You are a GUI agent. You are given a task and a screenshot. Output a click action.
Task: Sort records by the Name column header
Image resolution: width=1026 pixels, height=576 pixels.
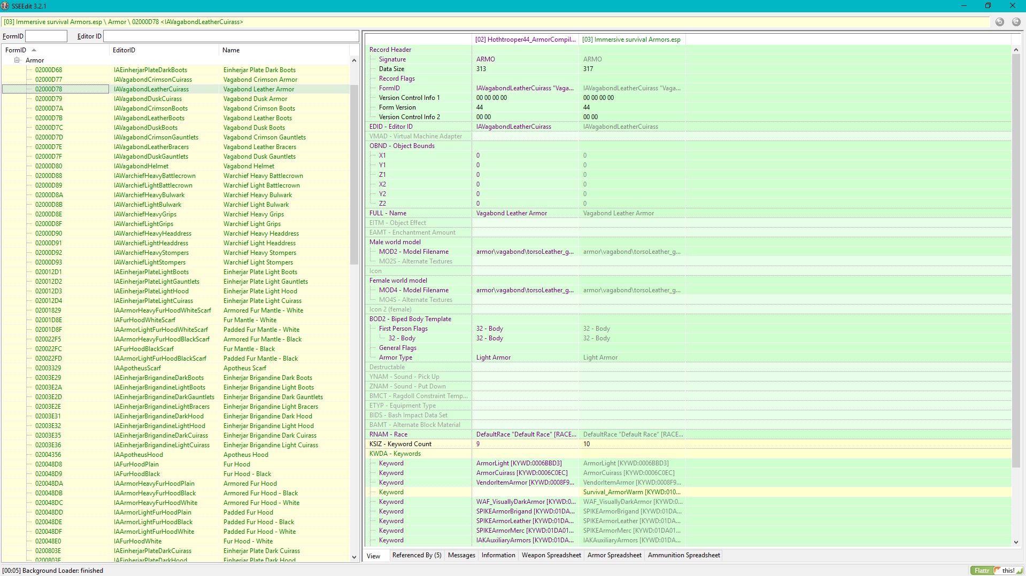(x=231, y=50)
